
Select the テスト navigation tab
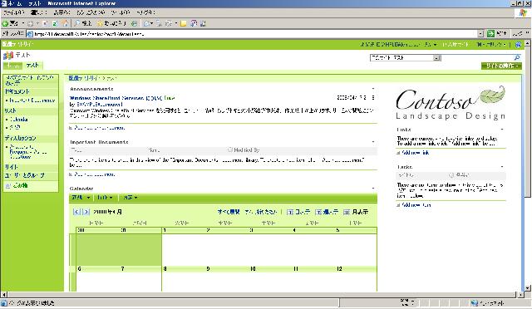[32, 66]
